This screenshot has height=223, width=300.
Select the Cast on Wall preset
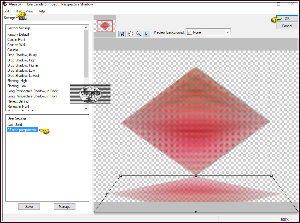pos(17,45)
